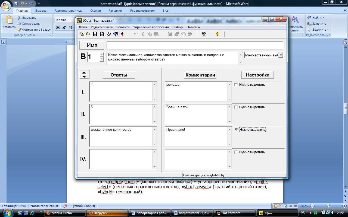Expand the Вставить paste dropdown arrow
The image size is (348, 217).
[9, 30]
